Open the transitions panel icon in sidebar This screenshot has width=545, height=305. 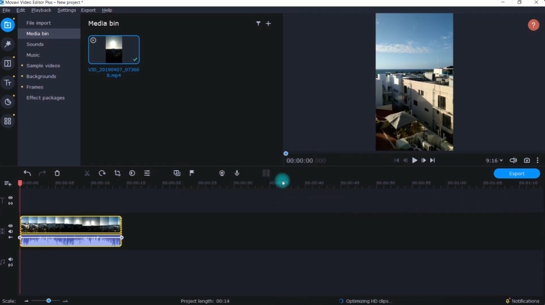tap(7, 64)
